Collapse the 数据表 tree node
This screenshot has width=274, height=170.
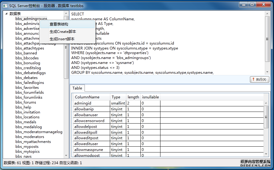coord(6,14)
